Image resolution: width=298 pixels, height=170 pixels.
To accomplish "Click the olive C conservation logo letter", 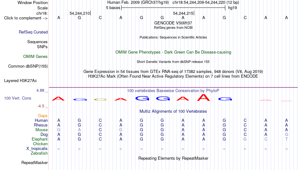I will coord(100,100).
